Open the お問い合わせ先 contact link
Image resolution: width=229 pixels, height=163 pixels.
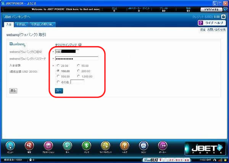216,30
